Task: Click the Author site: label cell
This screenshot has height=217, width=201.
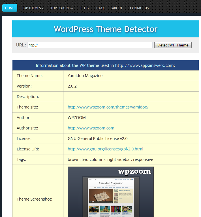Action: coord(38,128)
